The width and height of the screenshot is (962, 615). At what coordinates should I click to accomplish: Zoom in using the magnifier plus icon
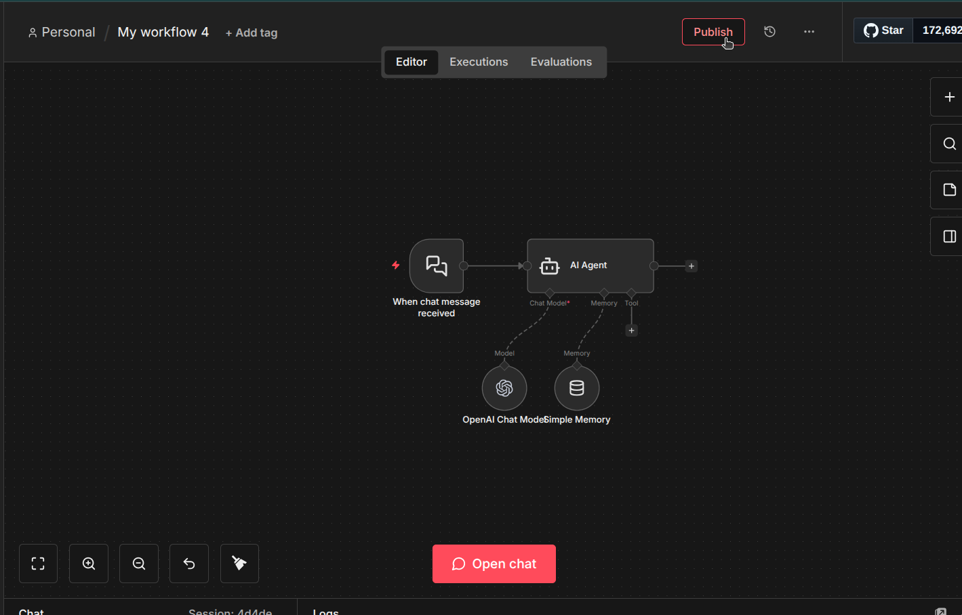pyautogui.click(x=88, y=564)
